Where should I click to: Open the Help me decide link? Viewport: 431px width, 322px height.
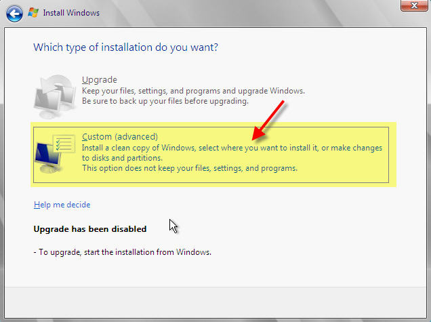62,205
